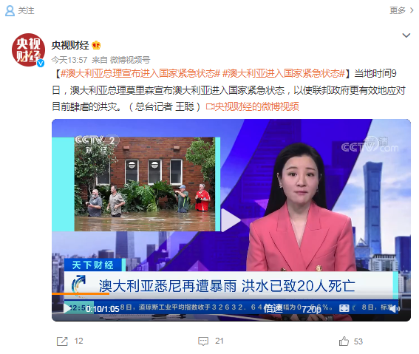This screenshot has height=354, width=419.
Task: Open the 倍速 playback speed menu
Action: tap(273, 309)
